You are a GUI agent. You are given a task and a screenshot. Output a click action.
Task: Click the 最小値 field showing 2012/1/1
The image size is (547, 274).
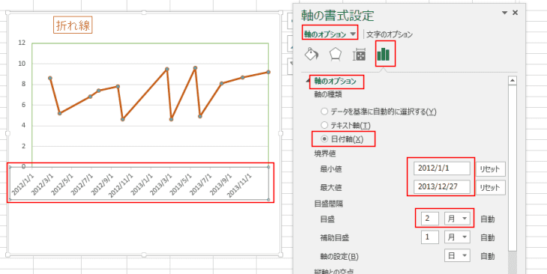point(442,168)
